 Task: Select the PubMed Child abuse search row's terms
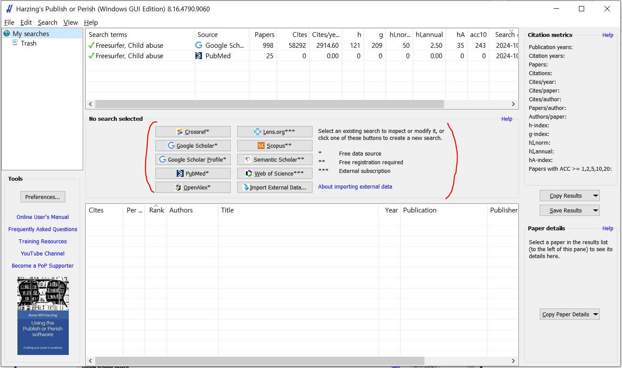[129, 56]
